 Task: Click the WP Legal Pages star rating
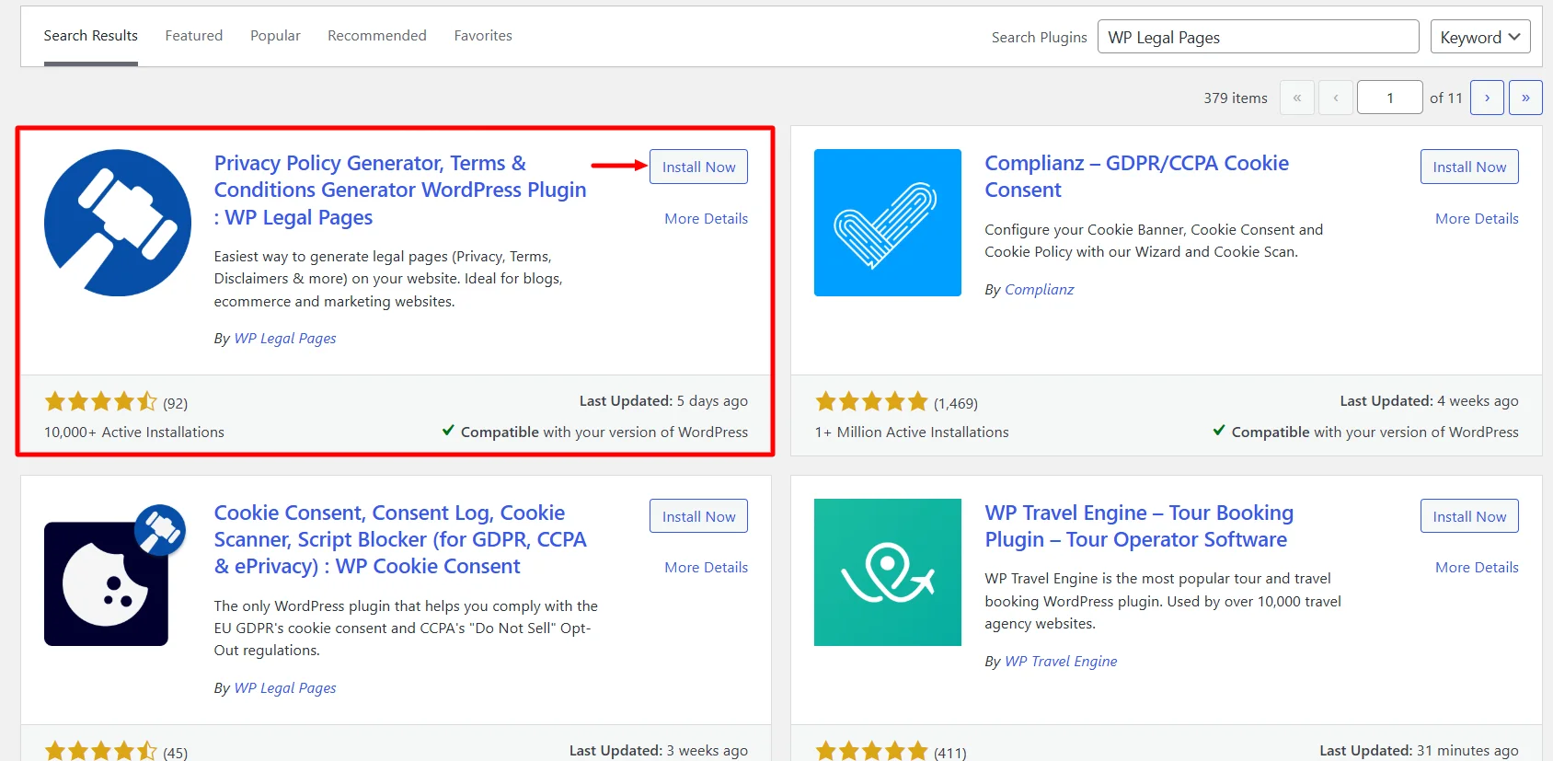(x=101, y=402)
